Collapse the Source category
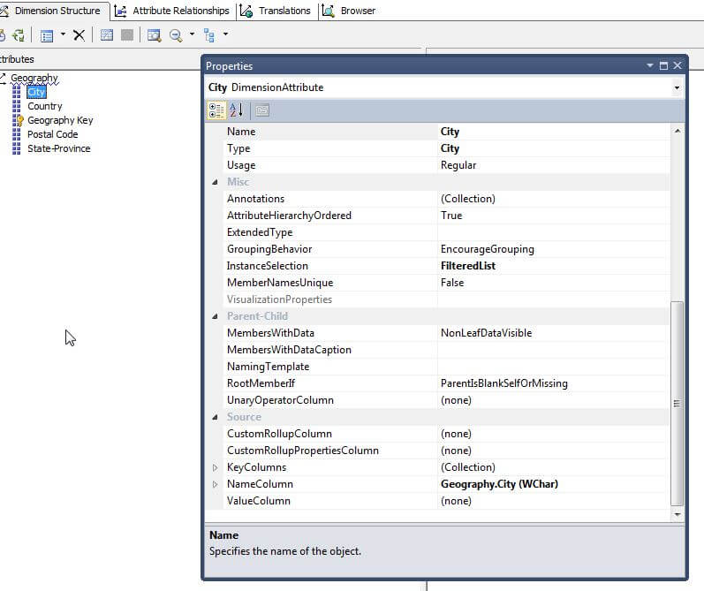Screen dimensions: 704x591 point(215,417)
